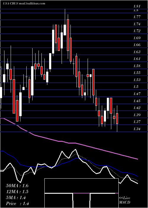Viewport: 148px width, 208px height.
Task: Click the 1.53 price axis label
Action: point(137,80)
